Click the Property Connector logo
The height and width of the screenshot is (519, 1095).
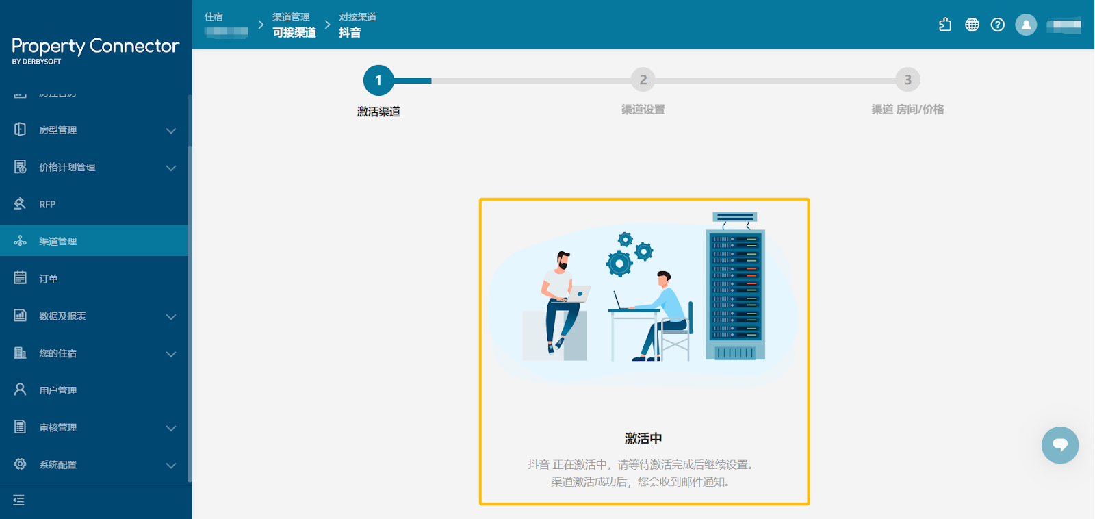(95, 51)
